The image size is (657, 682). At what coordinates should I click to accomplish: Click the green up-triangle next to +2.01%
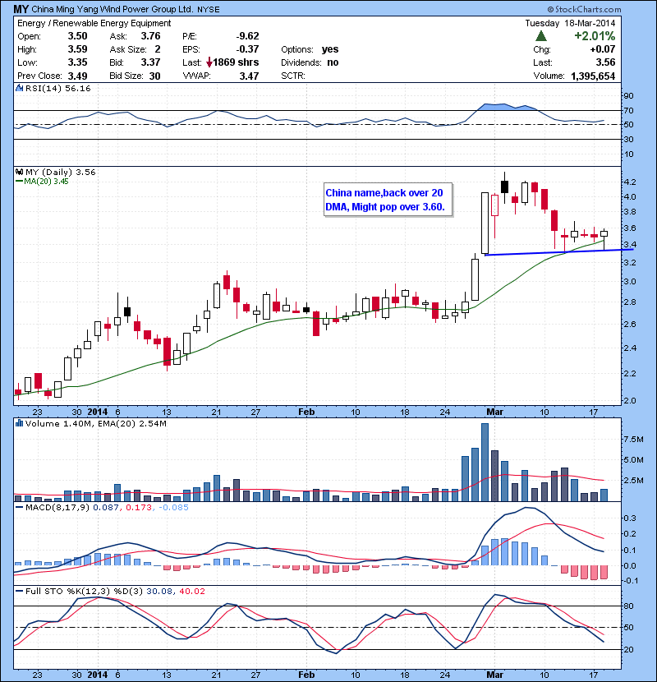(541, 35)
